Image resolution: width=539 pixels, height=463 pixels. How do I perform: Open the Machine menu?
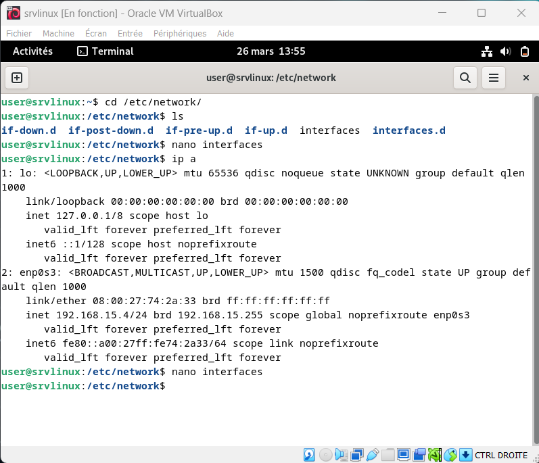coord(58,33)
